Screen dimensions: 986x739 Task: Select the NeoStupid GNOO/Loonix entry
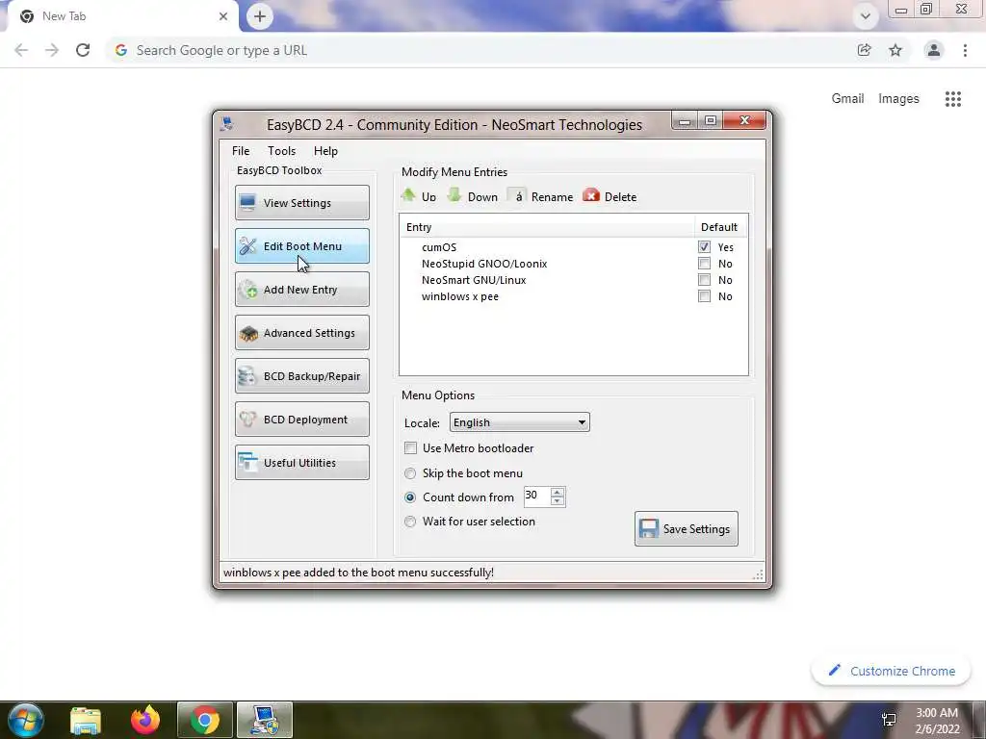coord(574,264)
